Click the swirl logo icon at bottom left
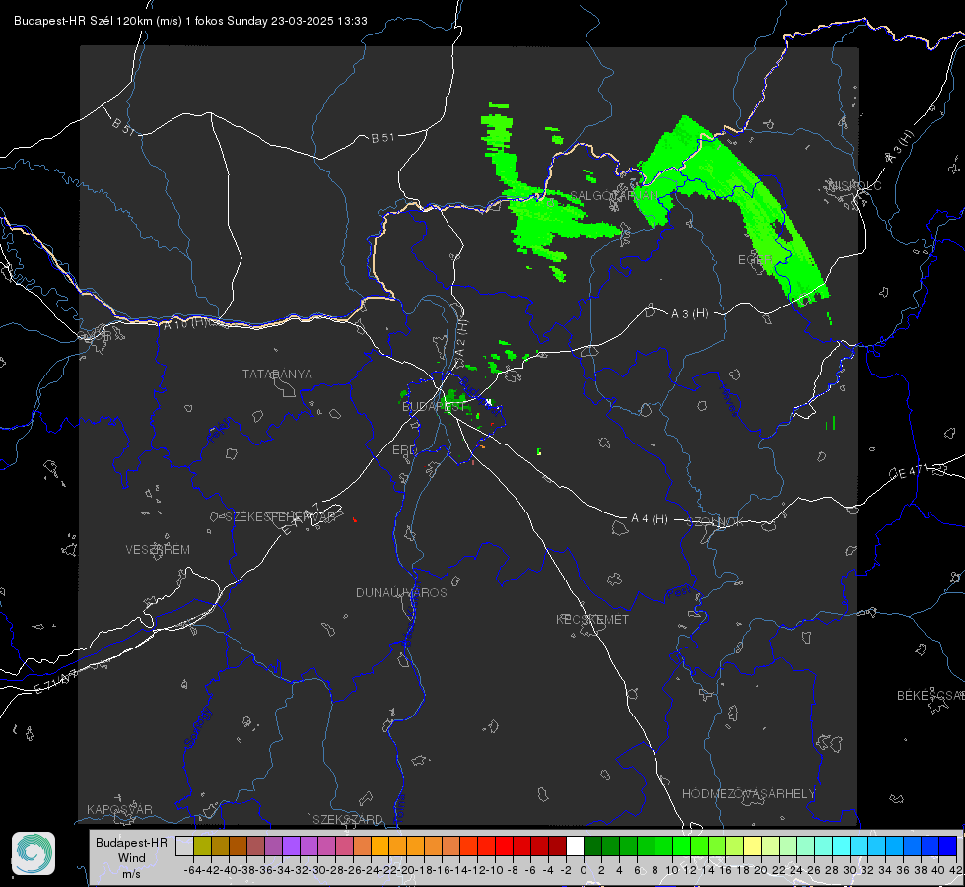This screenshot has height=887, width=965. [34, 853]
